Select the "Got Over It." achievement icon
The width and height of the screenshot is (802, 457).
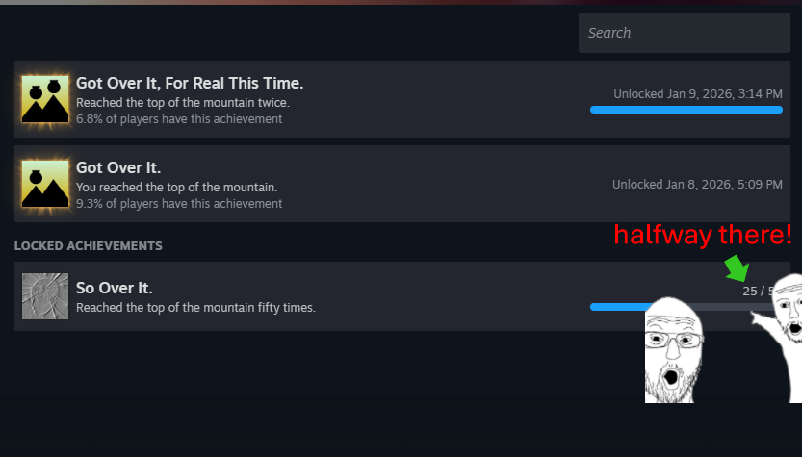click(x=45, y=184)
